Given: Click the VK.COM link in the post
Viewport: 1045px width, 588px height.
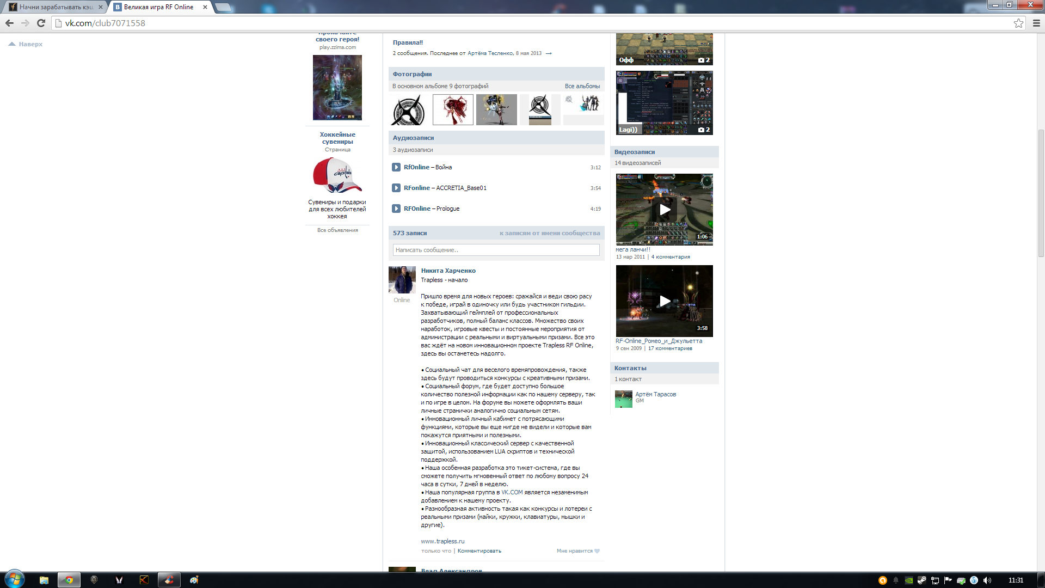Looking at the screenshot, I should [512, 492].
